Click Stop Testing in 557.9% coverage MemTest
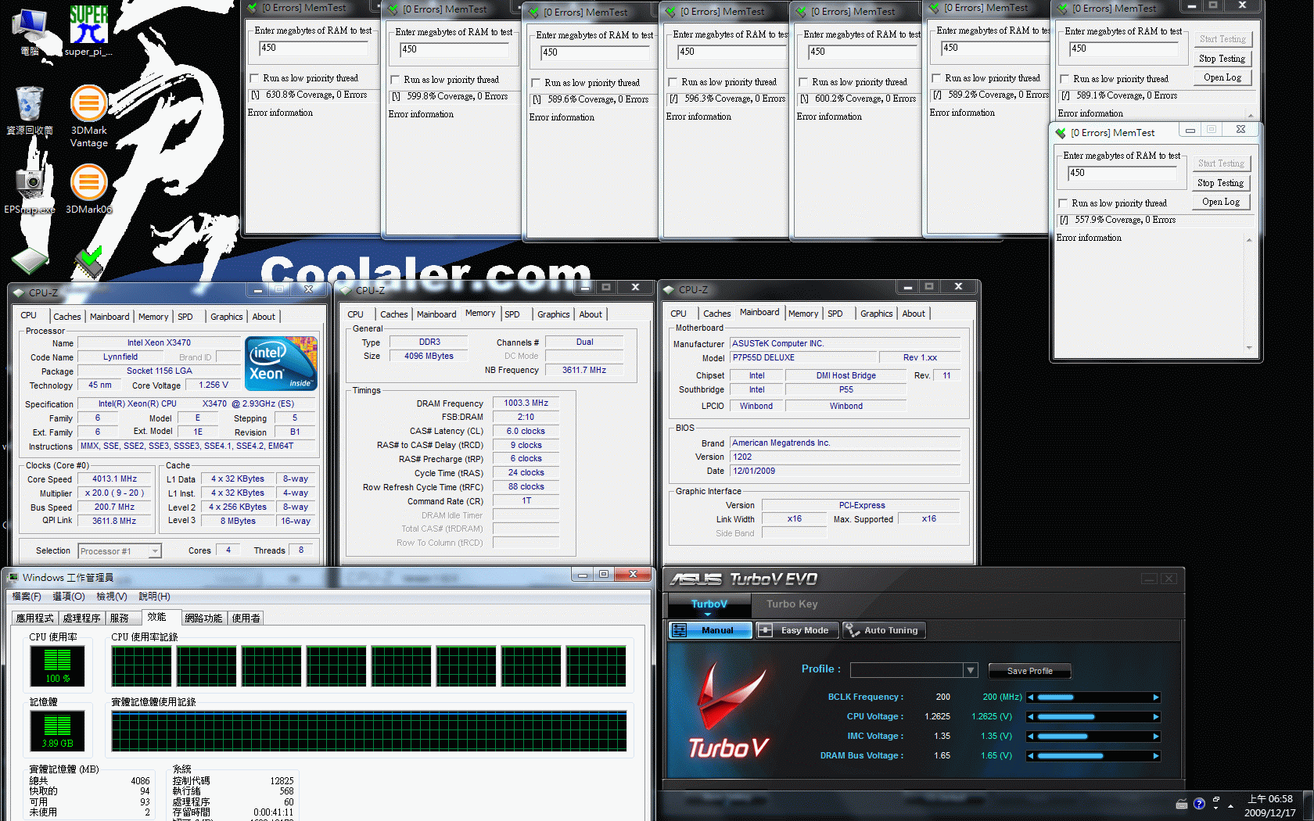Image resolution: width=1314 pixels, height=821 pixels. click(x=1220, y=183)
